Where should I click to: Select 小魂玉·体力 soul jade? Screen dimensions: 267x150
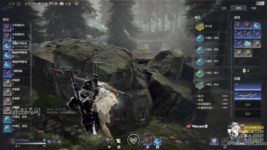coord(211,73)
